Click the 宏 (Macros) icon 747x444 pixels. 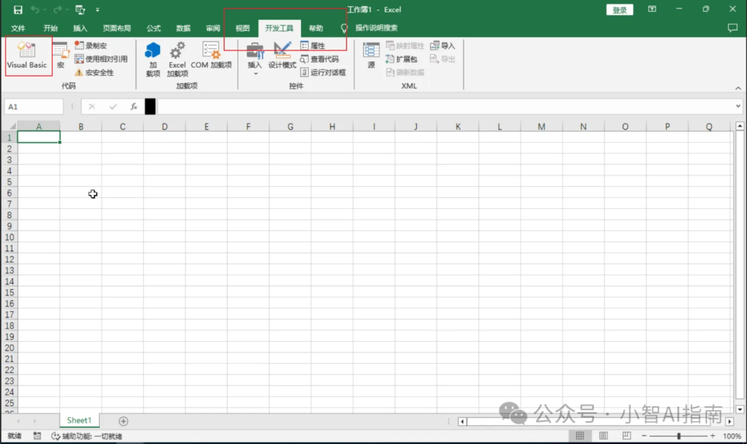tap(60, 56)
